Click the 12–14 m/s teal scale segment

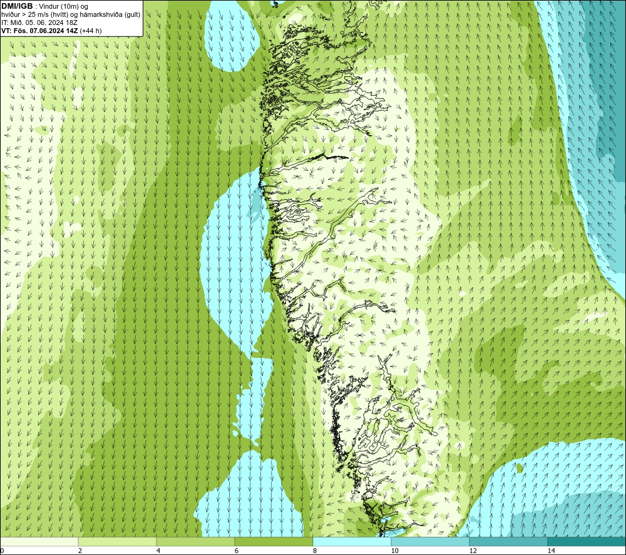tap(508, 541)
